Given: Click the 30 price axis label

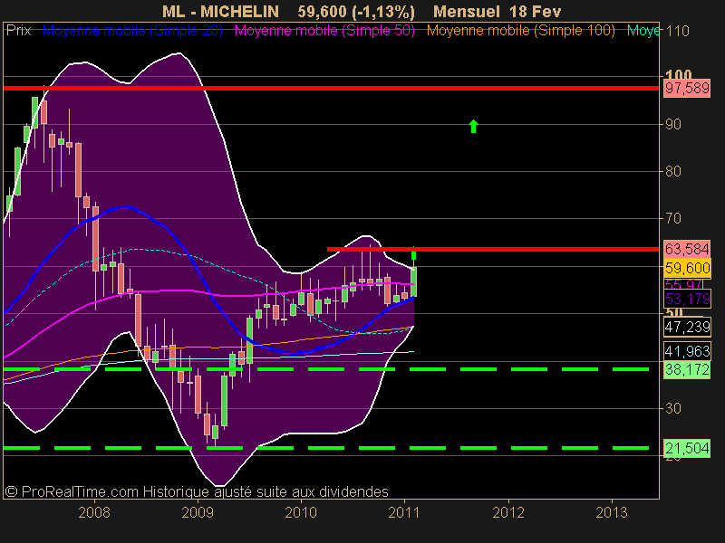Looking at the screenshot, I should tap(673, 409).
